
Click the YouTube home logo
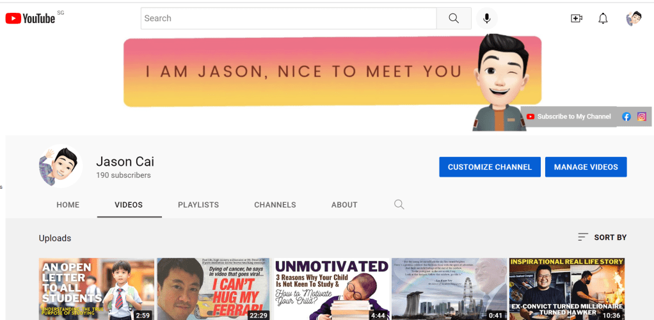(30, 19)
